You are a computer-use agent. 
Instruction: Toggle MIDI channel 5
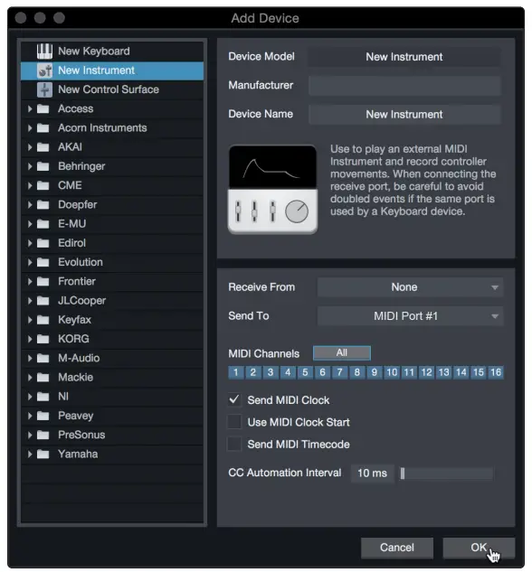305,372
